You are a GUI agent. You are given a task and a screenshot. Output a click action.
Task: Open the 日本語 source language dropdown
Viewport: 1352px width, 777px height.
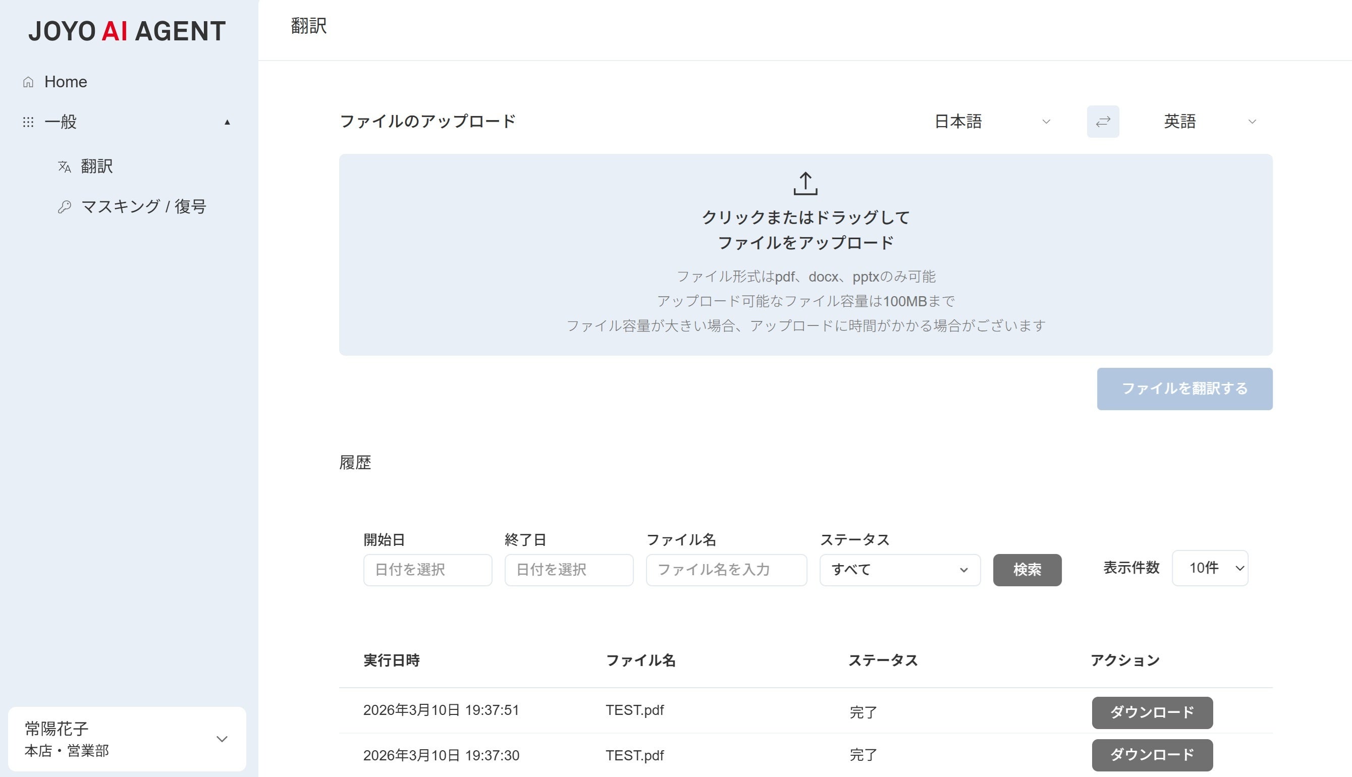[992, 122]
